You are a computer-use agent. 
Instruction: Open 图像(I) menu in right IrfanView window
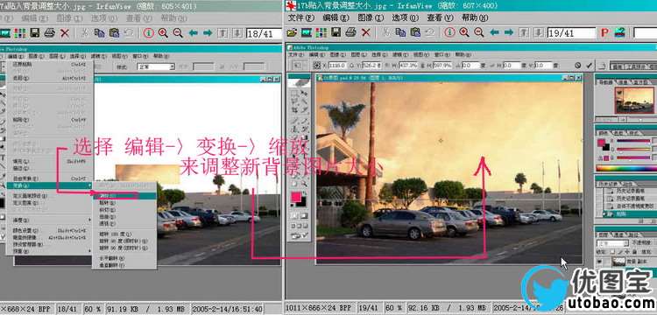click(371, 18)
